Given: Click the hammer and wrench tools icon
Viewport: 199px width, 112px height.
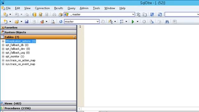Looking at the screenshot, I should coord(138,15).
